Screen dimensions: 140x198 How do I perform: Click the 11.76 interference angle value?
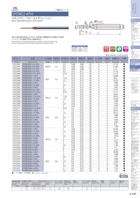116,64
